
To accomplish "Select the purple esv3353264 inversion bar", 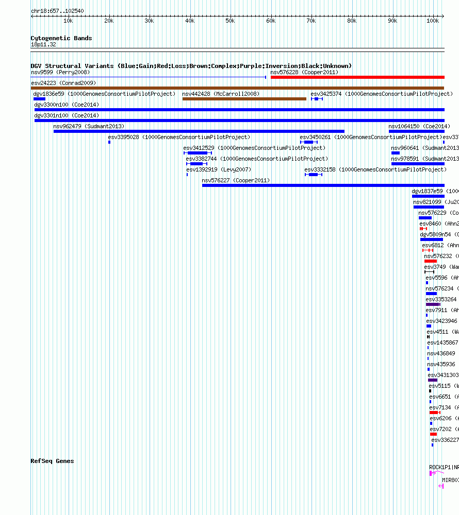I will [x=433, y=305].
